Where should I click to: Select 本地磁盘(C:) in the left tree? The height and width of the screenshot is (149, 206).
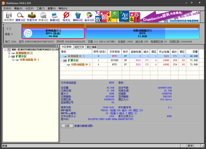click(24, 53)
